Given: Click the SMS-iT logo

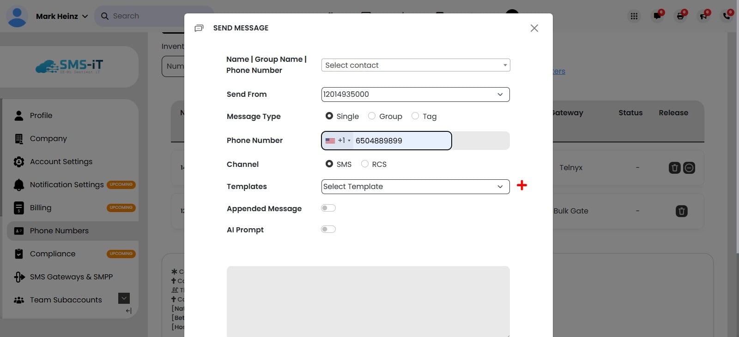Looking at the screenshot, I should 69,67.
